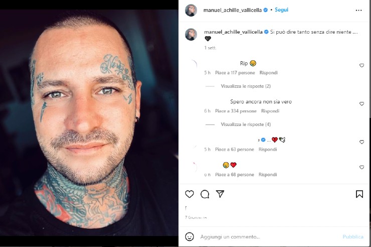Open the comment bubble icon
This screenshot has height=247, width=371.
pos(205,194)
